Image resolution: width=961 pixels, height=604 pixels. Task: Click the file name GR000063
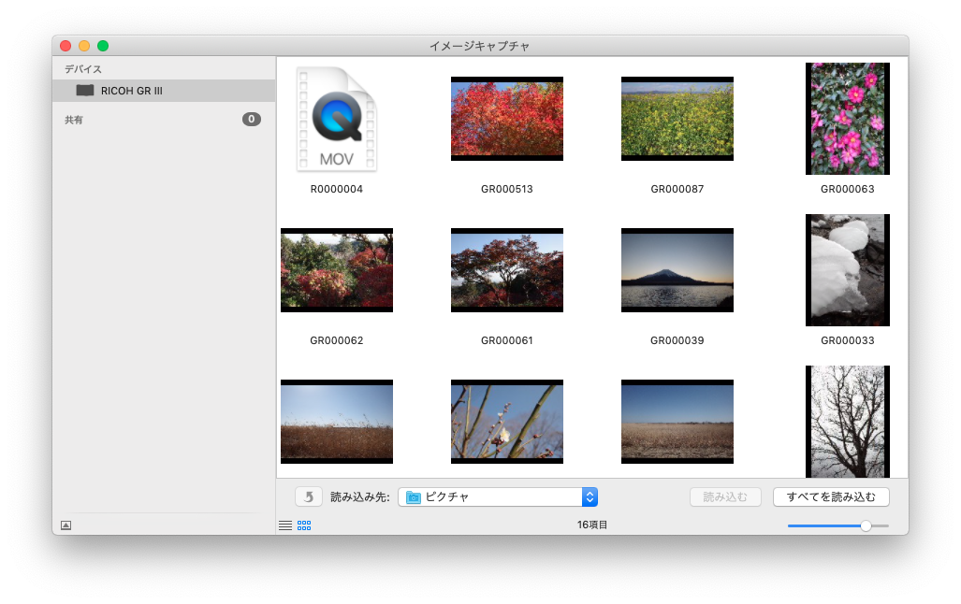[848, 189]
